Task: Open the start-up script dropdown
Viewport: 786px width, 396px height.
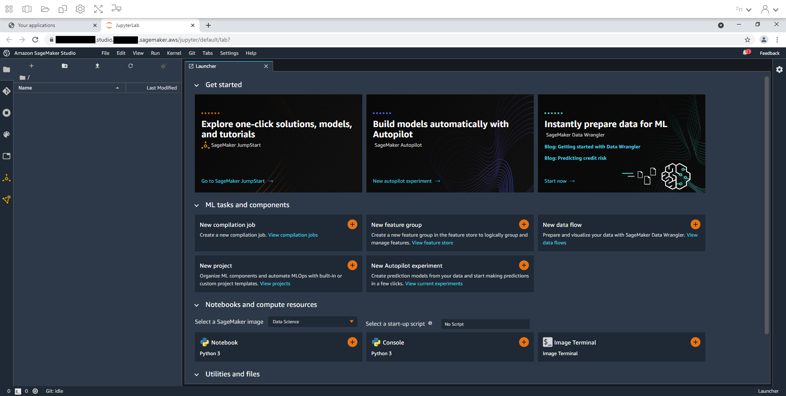Action: (x=485, y=324)
